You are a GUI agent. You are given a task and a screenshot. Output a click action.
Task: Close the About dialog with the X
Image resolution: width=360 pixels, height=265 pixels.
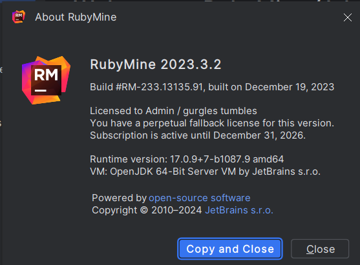[347, 17]
